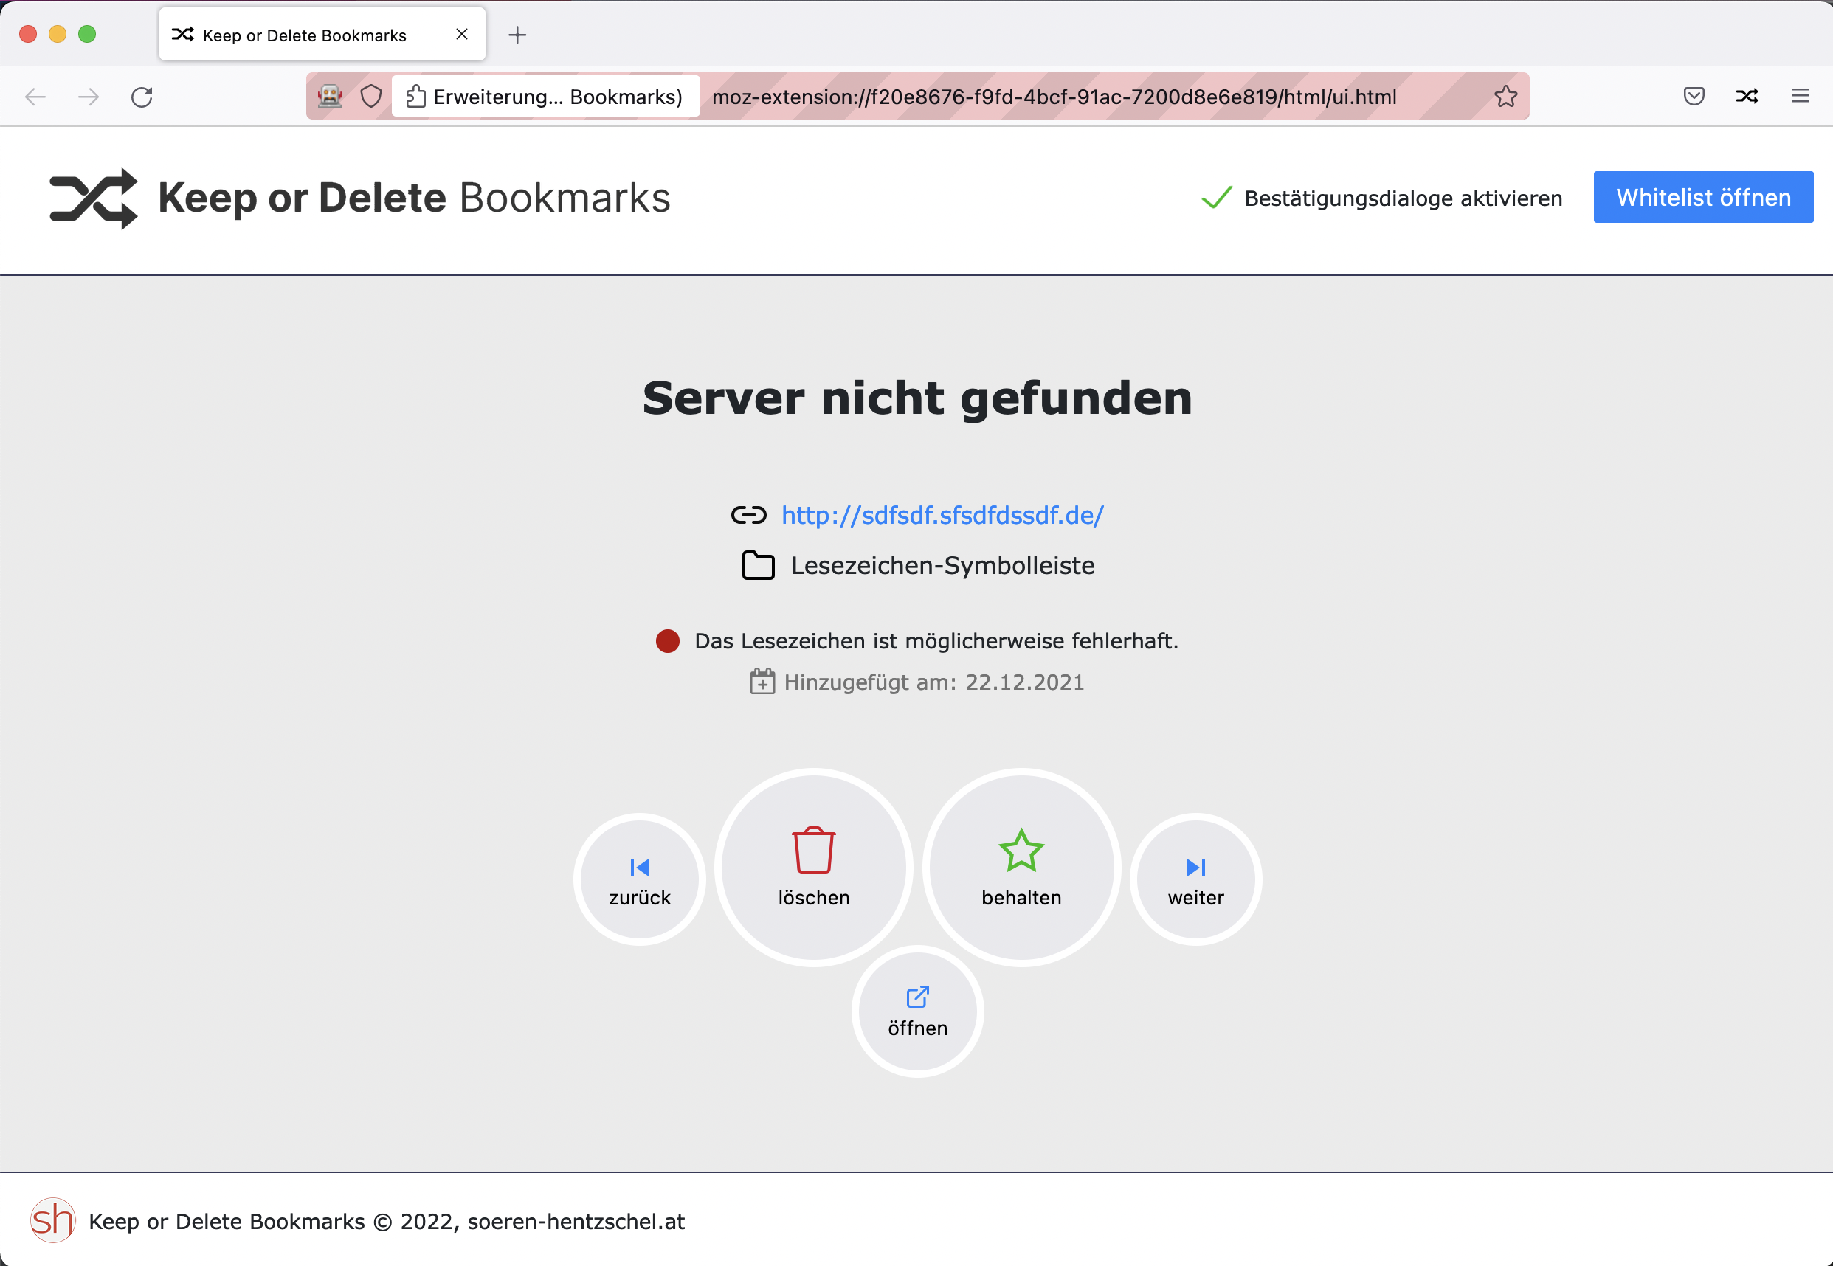Screen dimensions: 1833x1266
Task: Open the Pocket toolbar icon
Action: coord(1694,97)
